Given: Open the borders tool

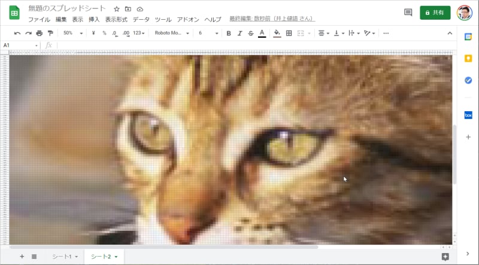Looking at the screenshot, I should click(289, 33).
